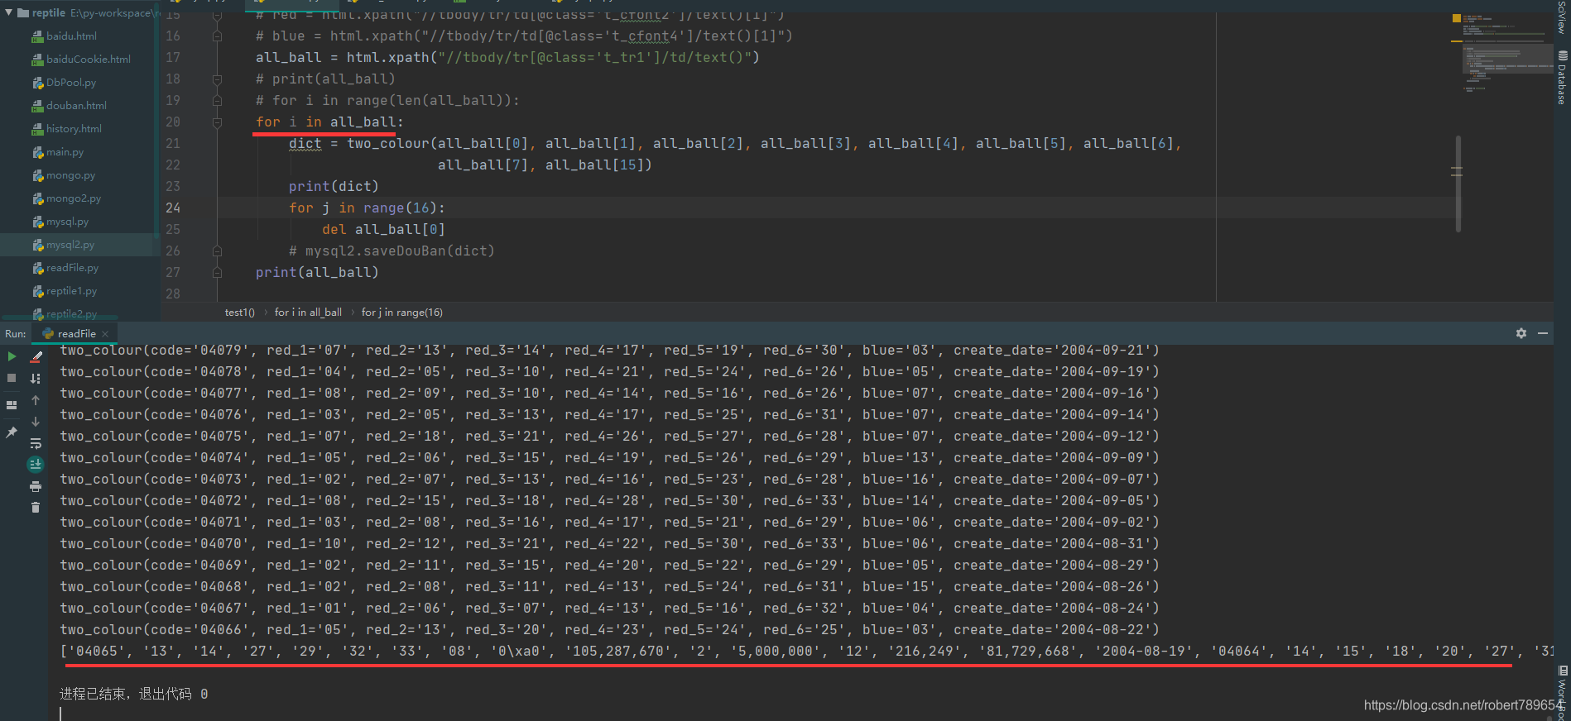Open baidu.html in the project tree

click(71, 36)
